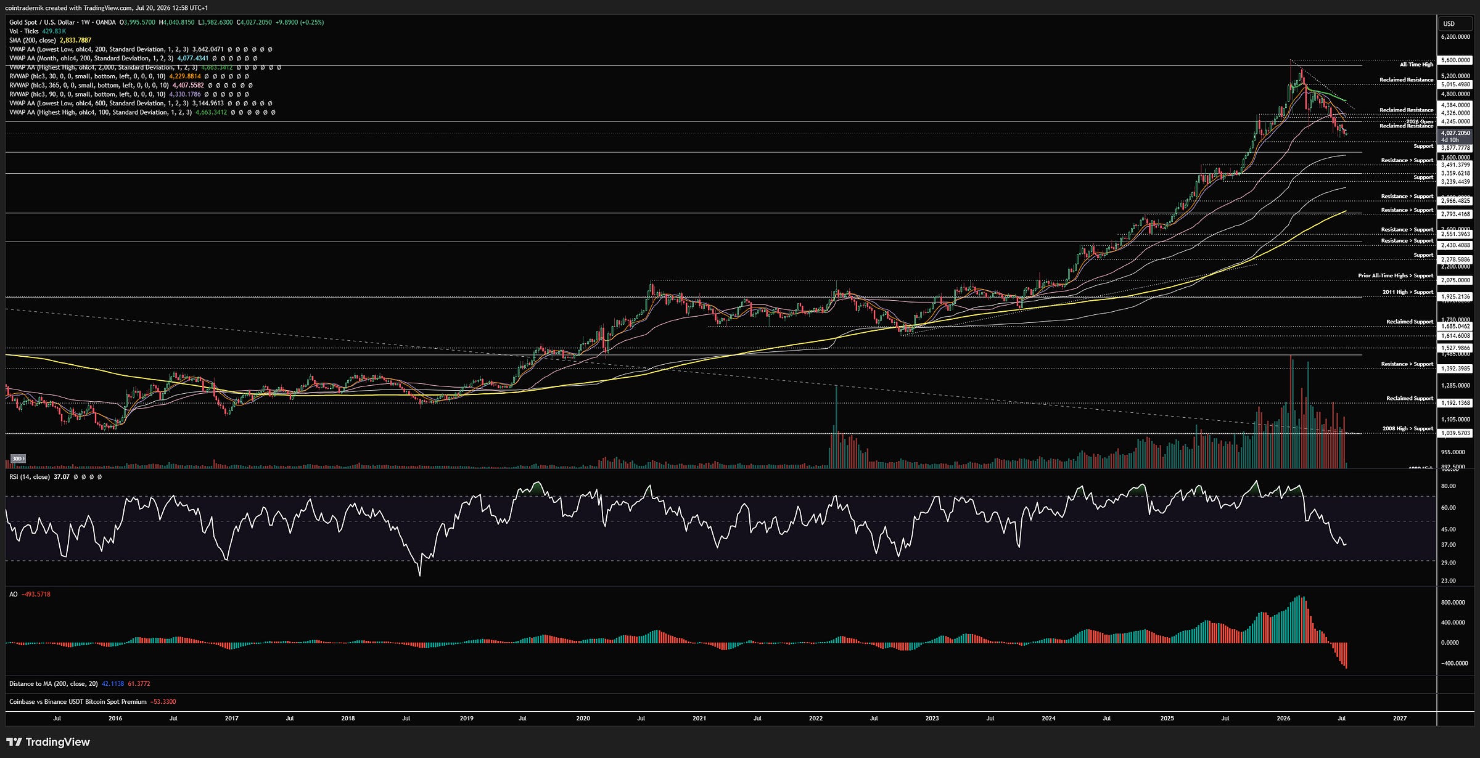Click the Distance to MA indicator label

(x=53, y=684)
